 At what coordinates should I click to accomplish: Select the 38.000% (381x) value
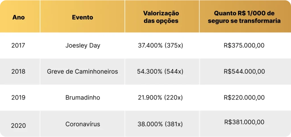160,124
